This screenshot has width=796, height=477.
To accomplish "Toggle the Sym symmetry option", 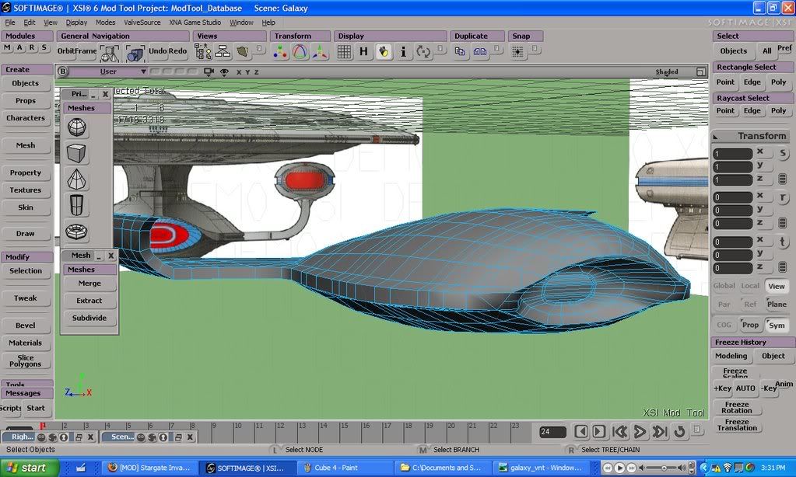I will point(777,326).
